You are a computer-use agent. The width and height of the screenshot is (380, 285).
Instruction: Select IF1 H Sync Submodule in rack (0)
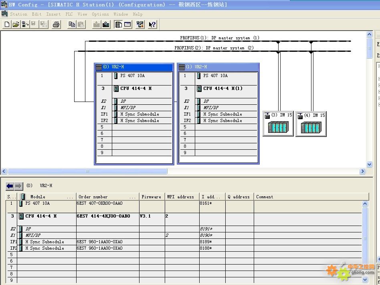pos(139,114)
